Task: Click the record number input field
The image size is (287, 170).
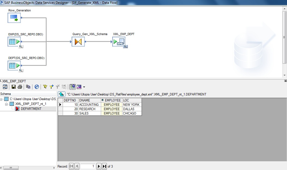Action: tap(88, 166)
